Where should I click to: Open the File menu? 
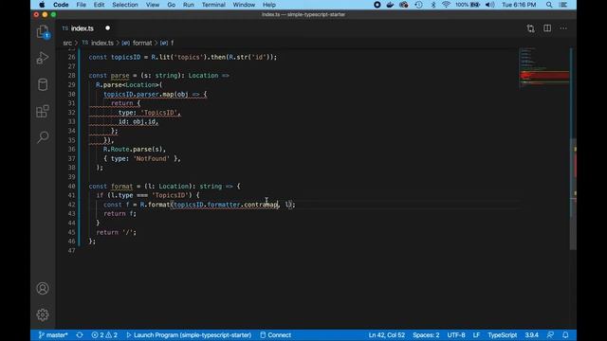82,5
